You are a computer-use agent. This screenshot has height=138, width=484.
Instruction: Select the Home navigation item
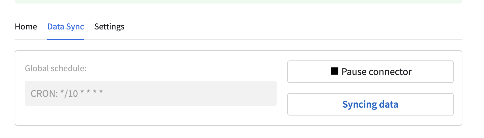point(26,27)
